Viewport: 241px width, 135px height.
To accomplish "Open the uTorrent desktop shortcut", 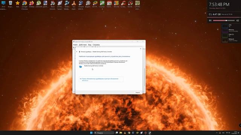I will pos(38,4).
